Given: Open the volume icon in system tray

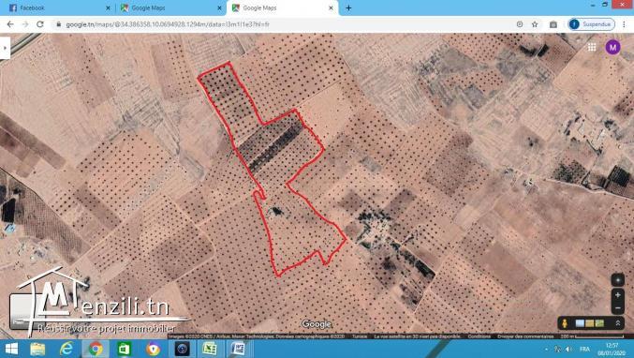Looking at the screenshot, I should (568, 349).
